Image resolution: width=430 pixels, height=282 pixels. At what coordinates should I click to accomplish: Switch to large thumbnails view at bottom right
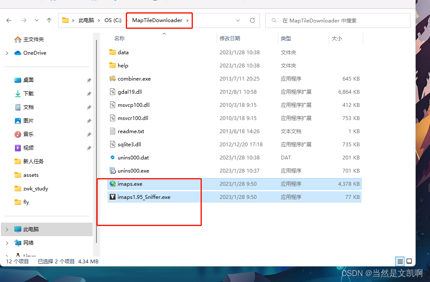(x=409, y=261)
